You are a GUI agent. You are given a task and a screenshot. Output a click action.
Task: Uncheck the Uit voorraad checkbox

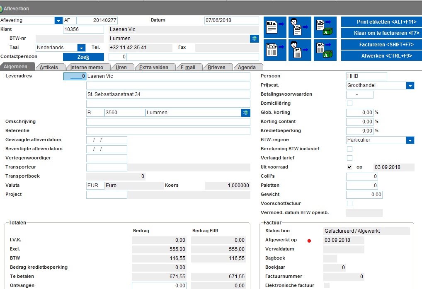349,167
